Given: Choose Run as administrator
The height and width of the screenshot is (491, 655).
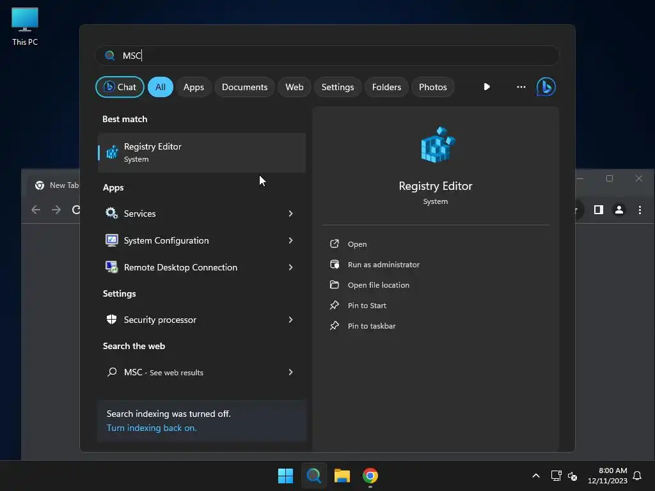Looking at the screenshot, I should point(384,265).
